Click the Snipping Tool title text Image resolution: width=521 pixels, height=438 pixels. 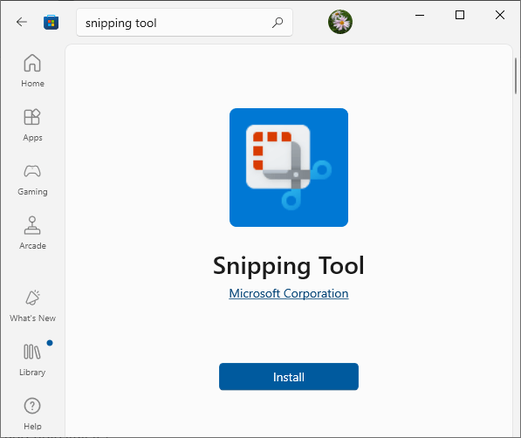pyautogui.click(x=288, y=265)
